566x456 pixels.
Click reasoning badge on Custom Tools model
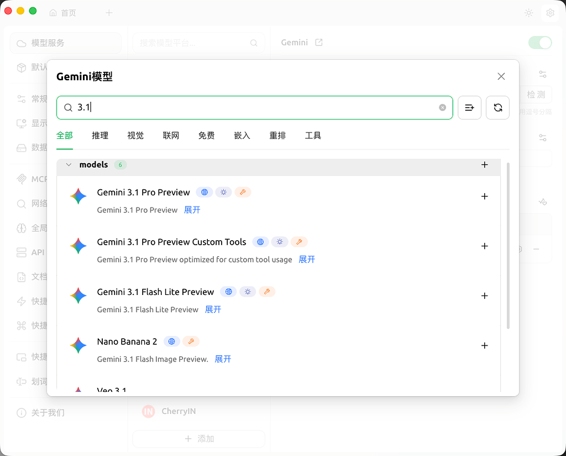point(280,242)
